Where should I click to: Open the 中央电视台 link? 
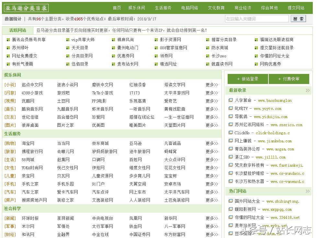coord(103,218)
